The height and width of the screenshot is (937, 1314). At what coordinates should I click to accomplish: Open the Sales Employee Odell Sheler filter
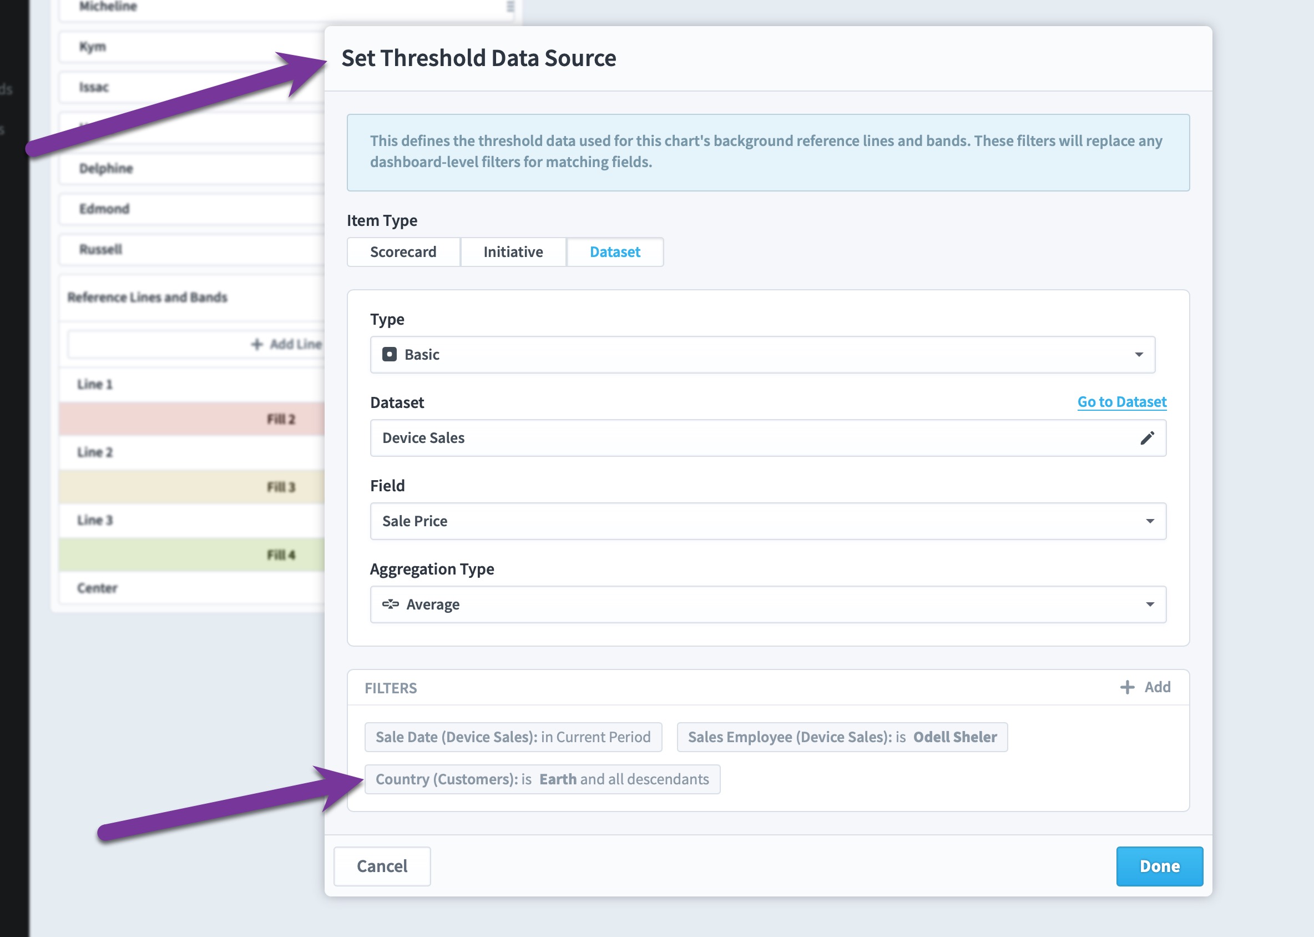tap(842, 737)
